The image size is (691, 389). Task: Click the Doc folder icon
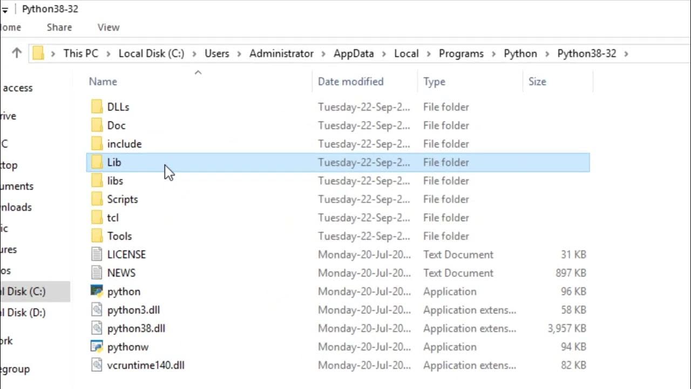click(97, 125)
